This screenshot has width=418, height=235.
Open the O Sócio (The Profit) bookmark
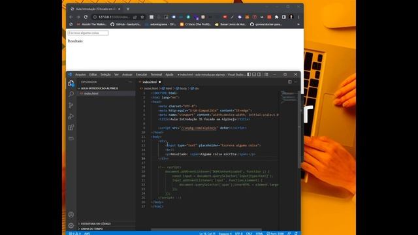[196, 24]
